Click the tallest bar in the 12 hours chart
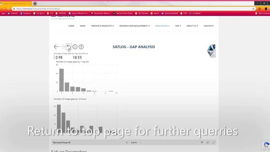270x152 pixels. click(x=59, y=119)
